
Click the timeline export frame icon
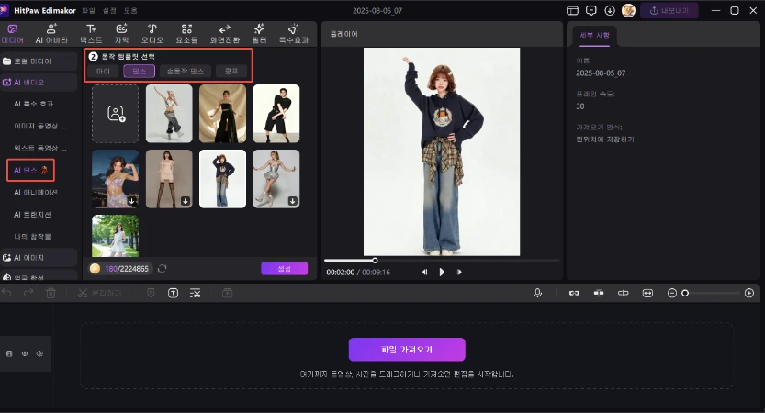click(228, 293)
